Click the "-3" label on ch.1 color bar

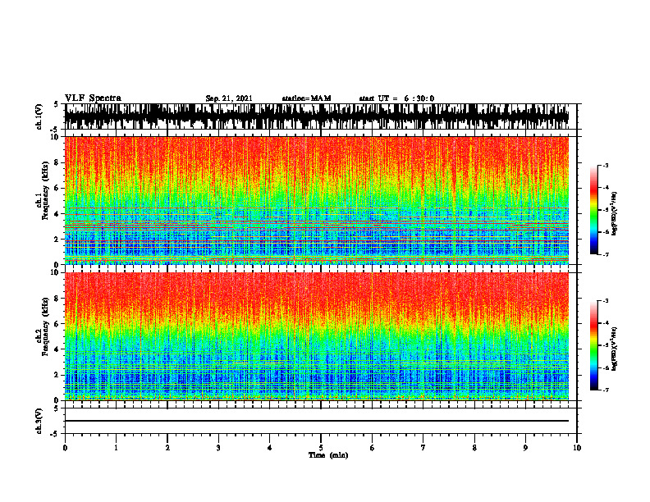[606, 166]
